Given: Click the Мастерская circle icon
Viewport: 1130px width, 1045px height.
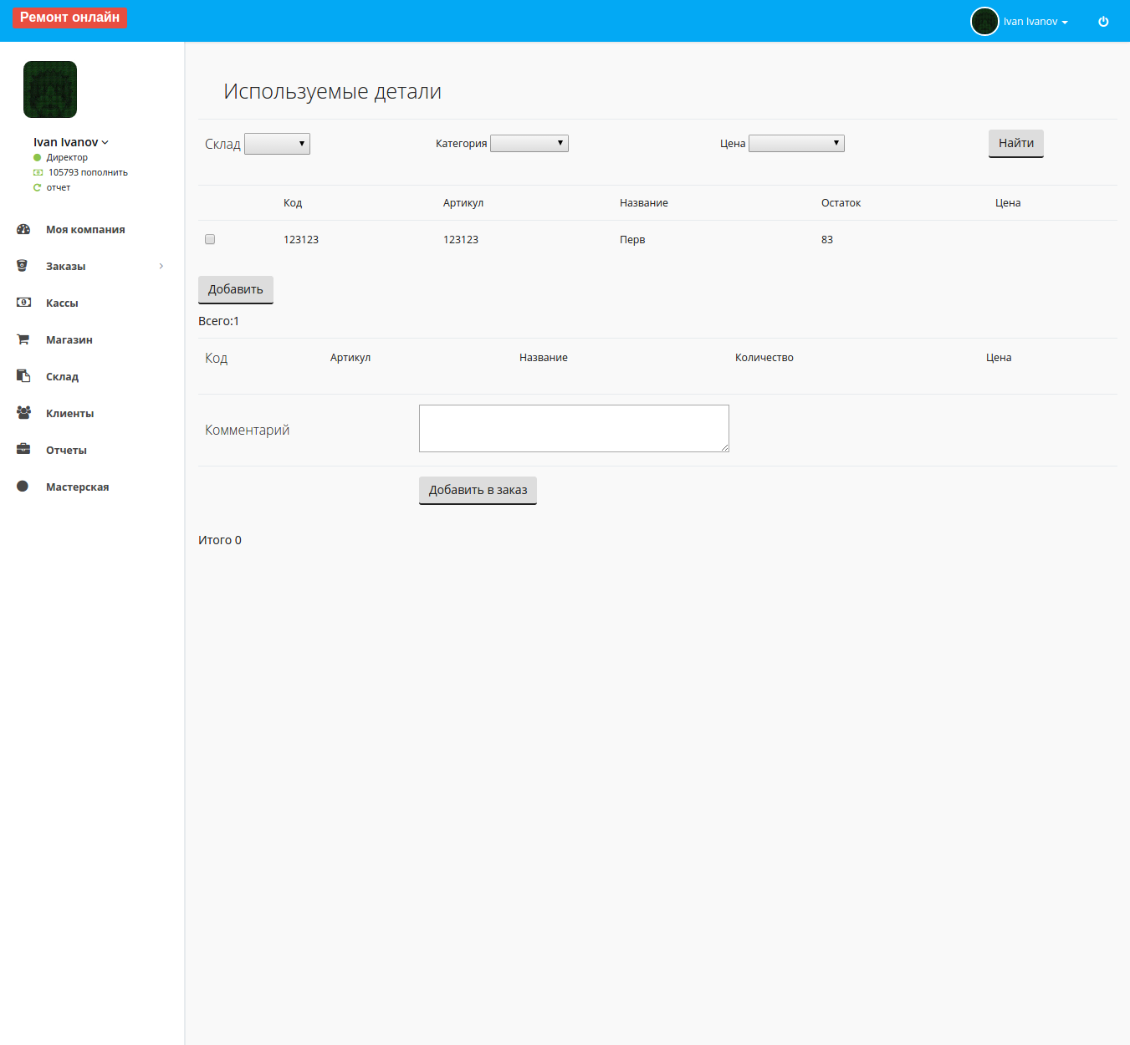Looking at the screenshot, I should tap(23, 487).
